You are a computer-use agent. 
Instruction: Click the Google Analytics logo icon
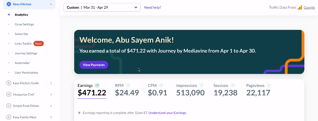point(300,8)
